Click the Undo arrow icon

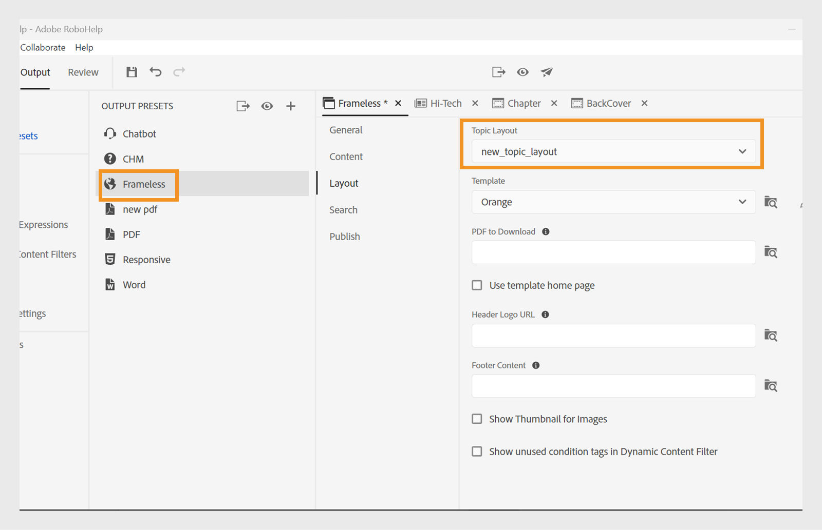pos(155,72)
